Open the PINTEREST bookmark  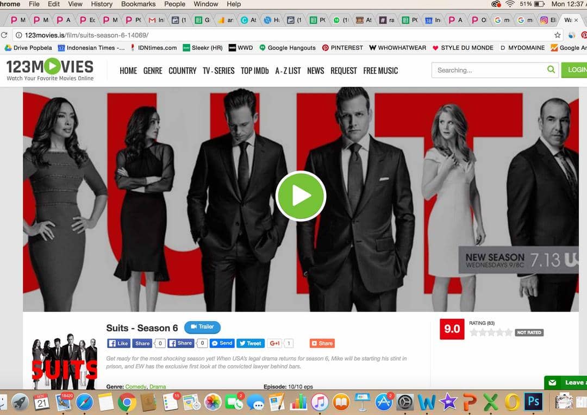[342, 48]
